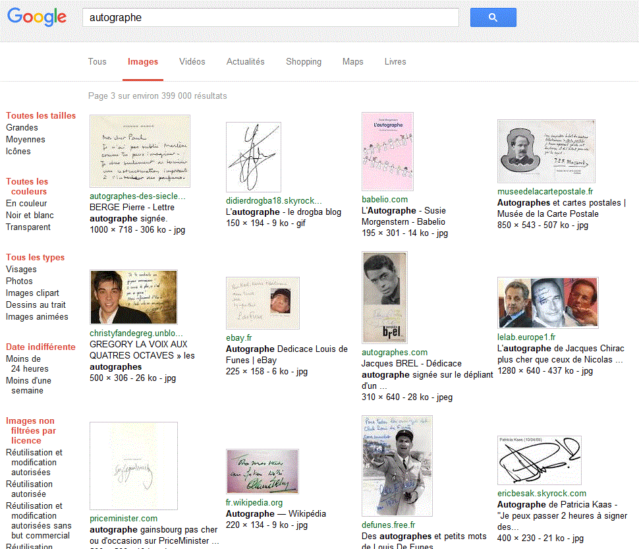Open Patricia Kaas signature thumbnail
Viewport: 639px width, 549px height.
pos(540,460)
